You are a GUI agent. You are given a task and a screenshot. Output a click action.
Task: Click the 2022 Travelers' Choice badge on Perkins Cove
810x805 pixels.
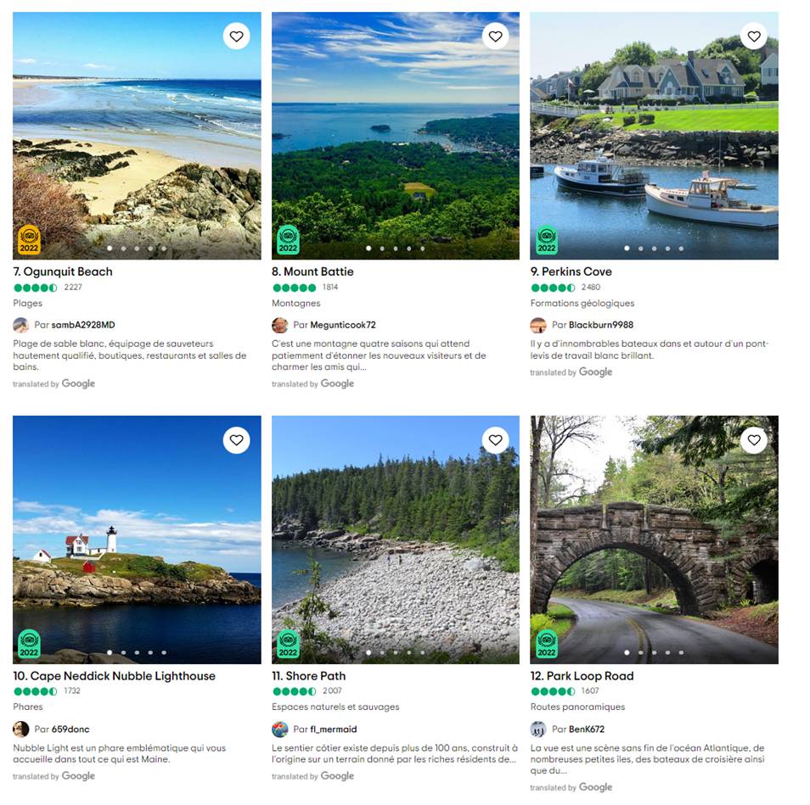(x=547, y=240)
